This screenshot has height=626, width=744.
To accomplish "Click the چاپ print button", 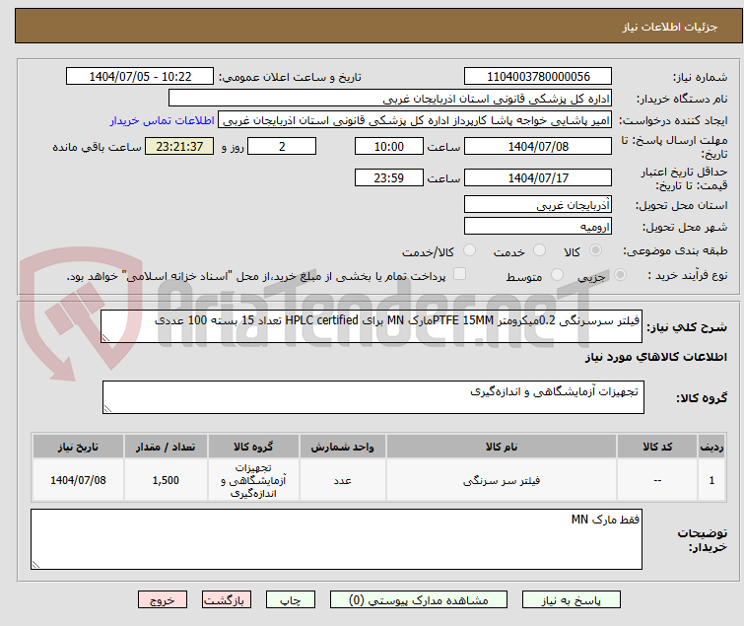I will point(291,600).
